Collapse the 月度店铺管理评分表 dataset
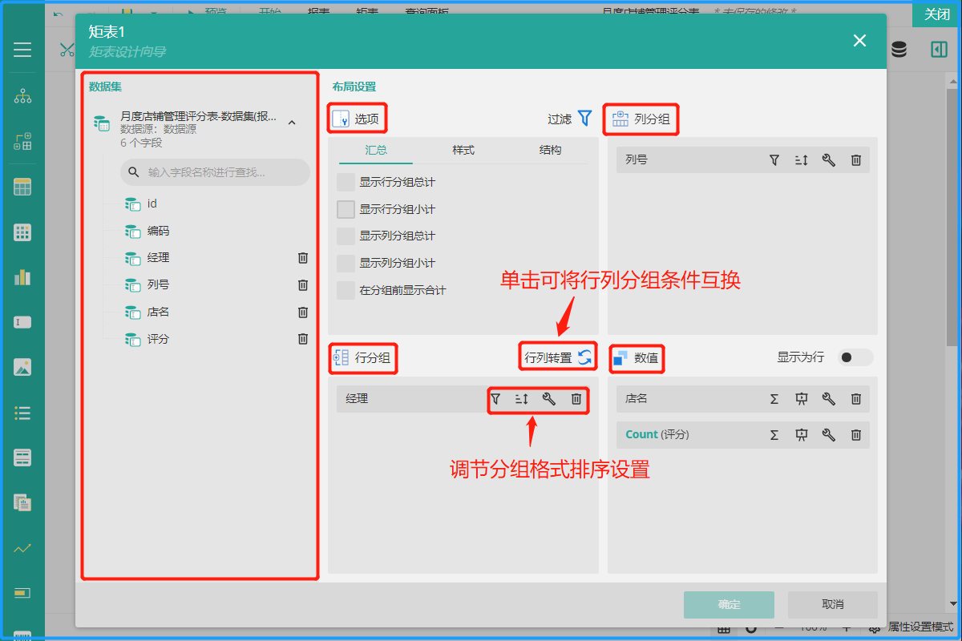The height and width of the screenshot is (641, 962). tap(292, 123)
